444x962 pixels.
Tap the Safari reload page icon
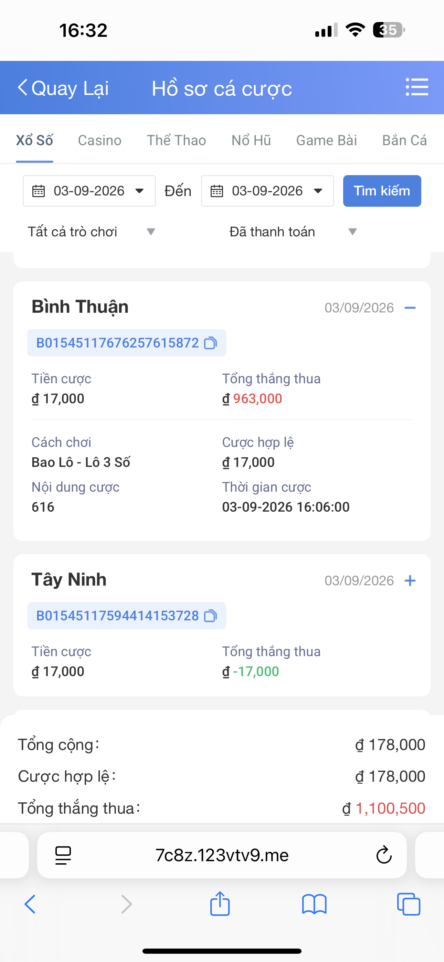(x=383, y=855)
